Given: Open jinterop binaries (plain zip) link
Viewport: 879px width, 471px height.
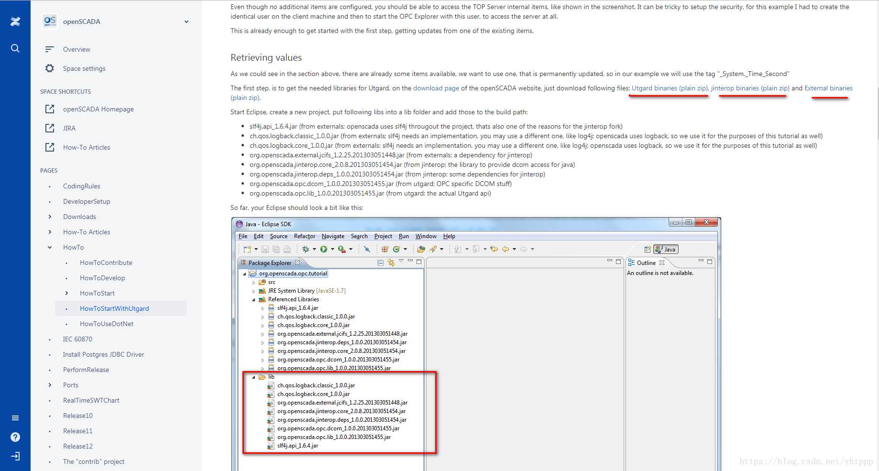Looking at the screenshot, I should 750,88.
